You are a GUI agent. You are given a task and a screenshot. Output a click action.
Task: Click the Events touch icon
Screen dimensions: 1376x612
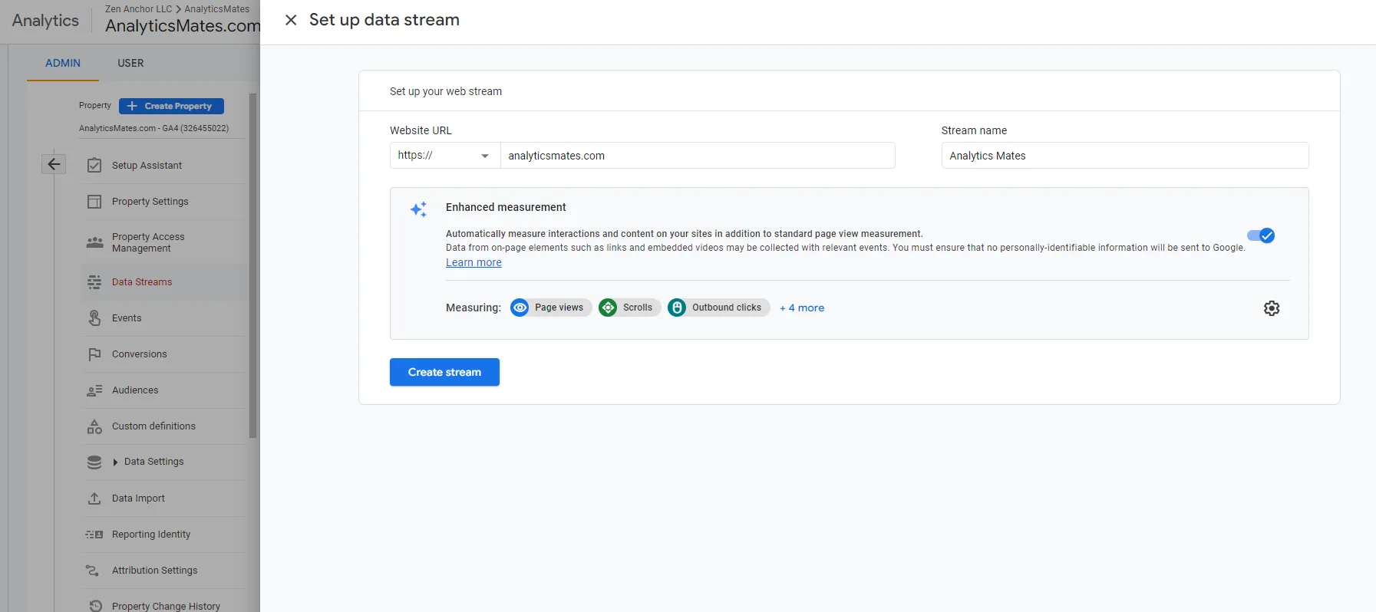(x=94, y=318)
